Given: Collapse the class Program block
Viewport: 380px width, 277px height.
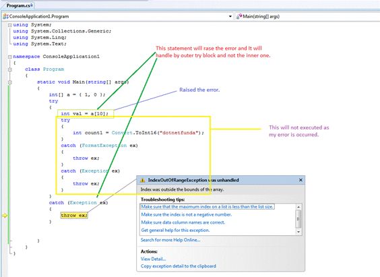Looking at the screenshot, I should [9, 69].
